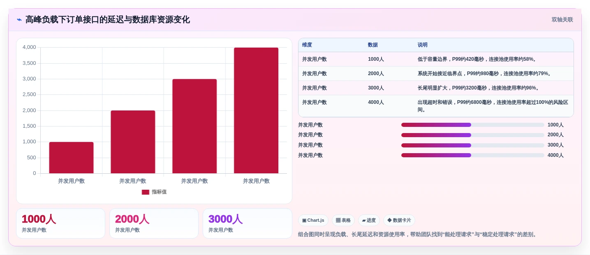Click the lightning icon beside the title
This screenshot has width=590, height=255.
click(x=19, y=20)
